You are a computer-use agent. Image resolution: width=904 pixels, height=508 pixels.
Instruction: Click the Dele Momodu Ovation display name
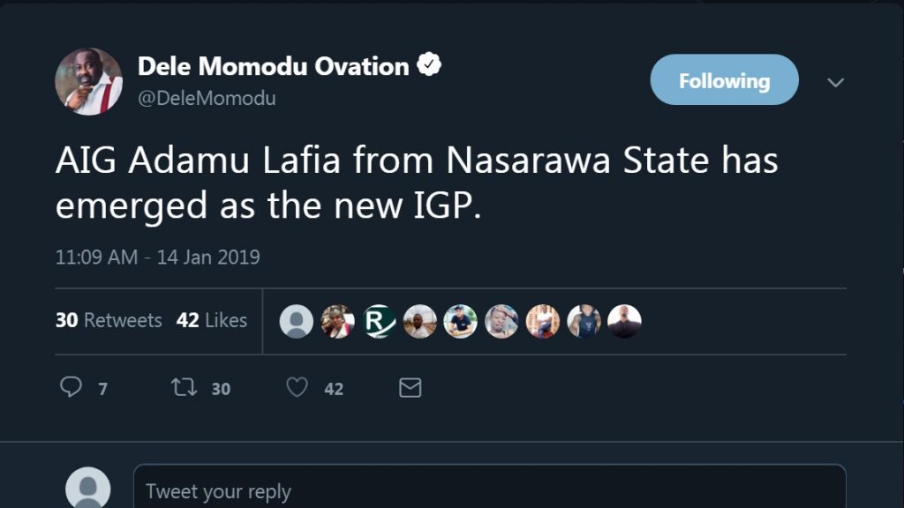tap(274, 66)
